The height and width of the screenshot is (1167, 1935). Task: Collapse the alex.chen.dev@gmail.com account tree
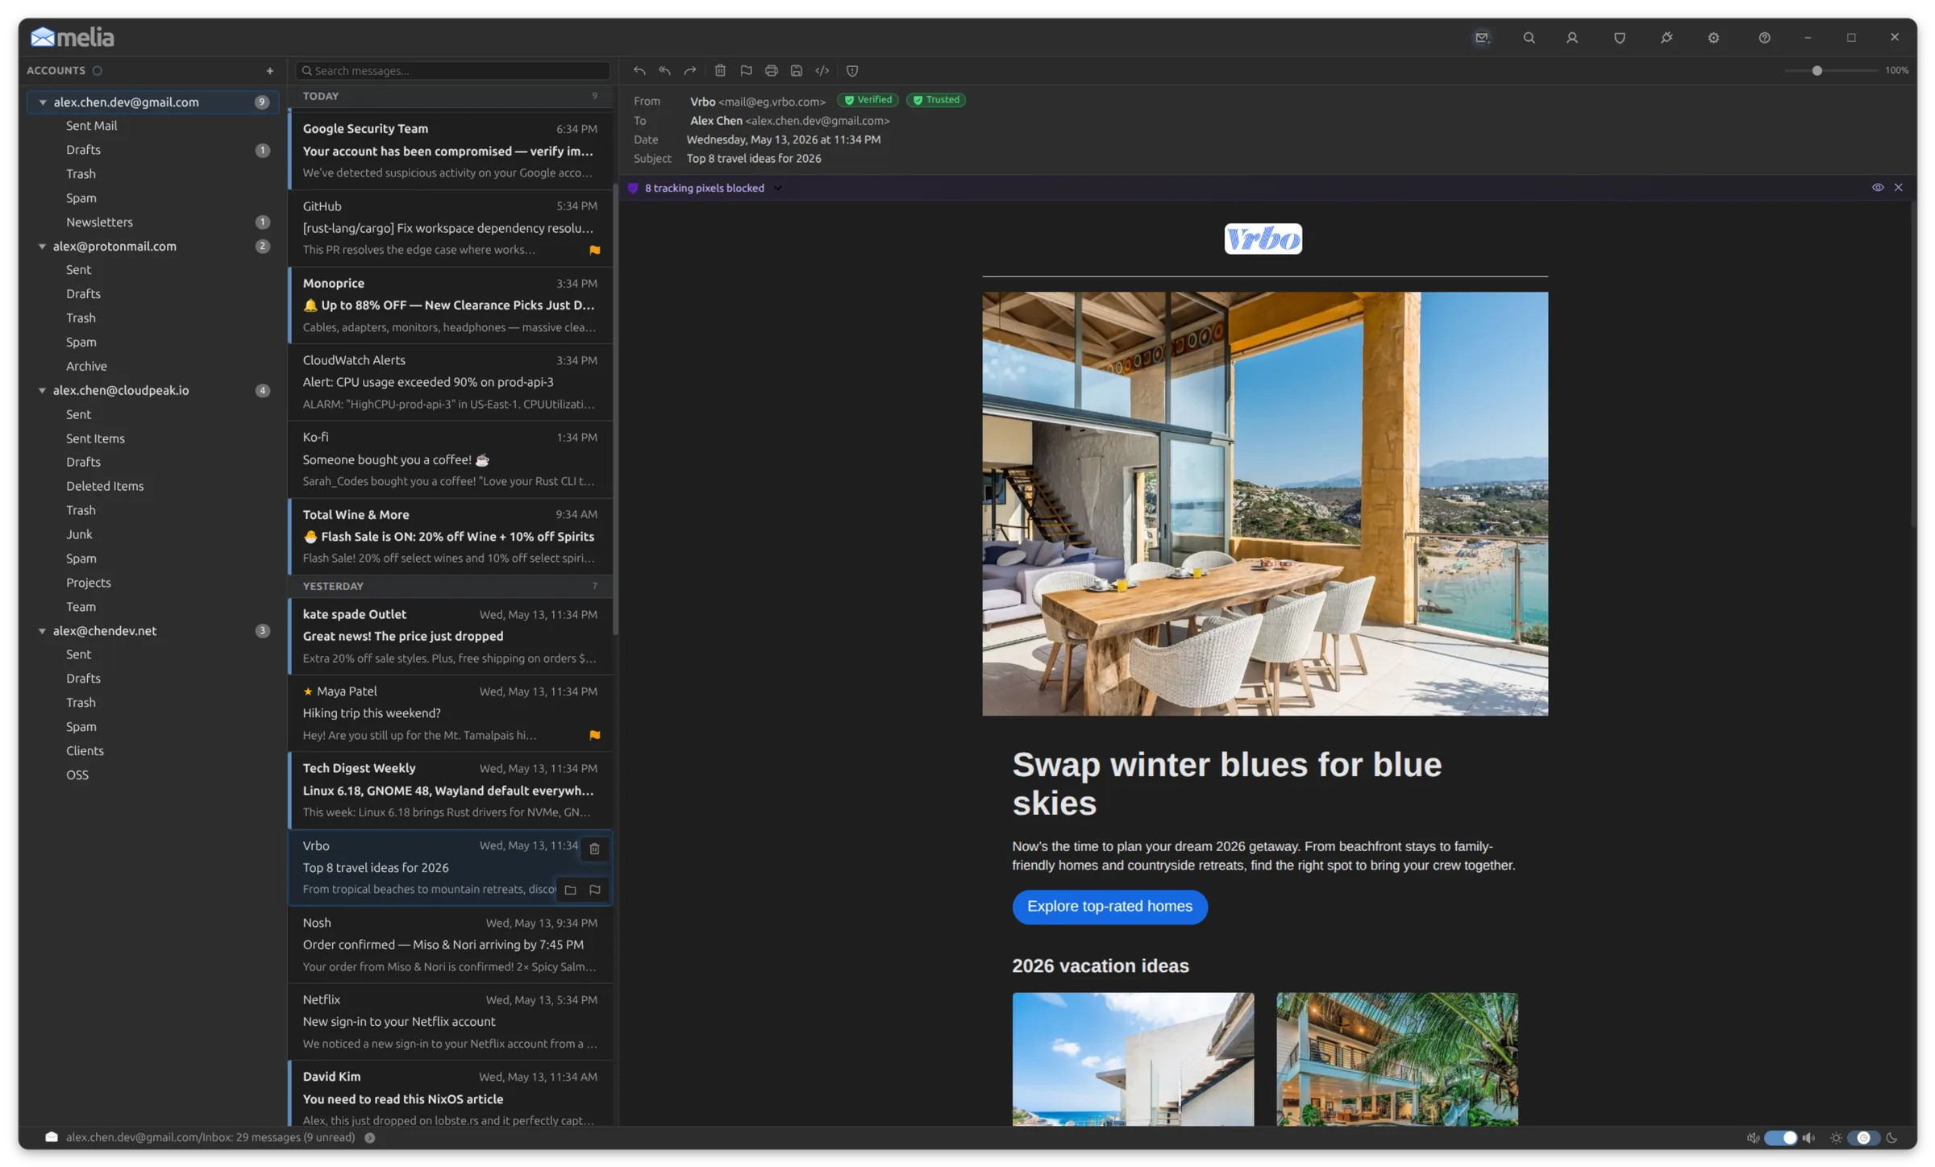43,102
